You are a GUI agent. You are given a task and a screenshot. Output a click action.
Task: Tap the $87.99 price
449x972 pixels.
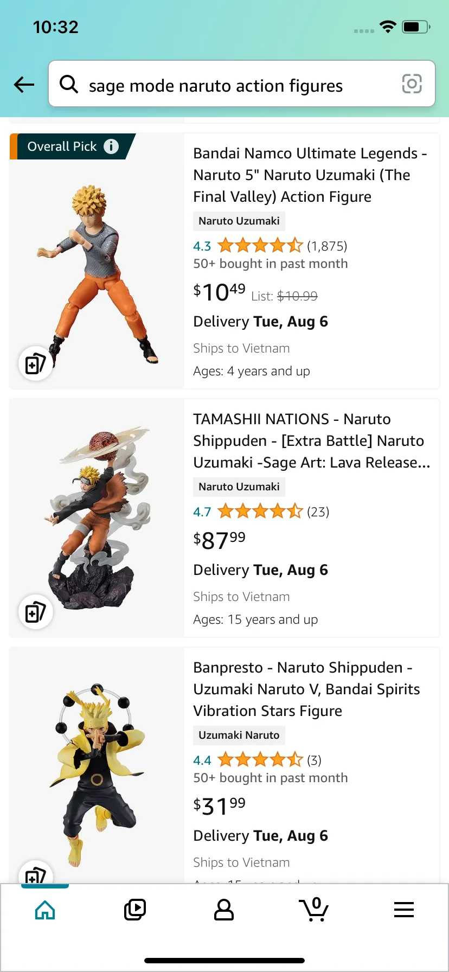click(x=220, y=540)
